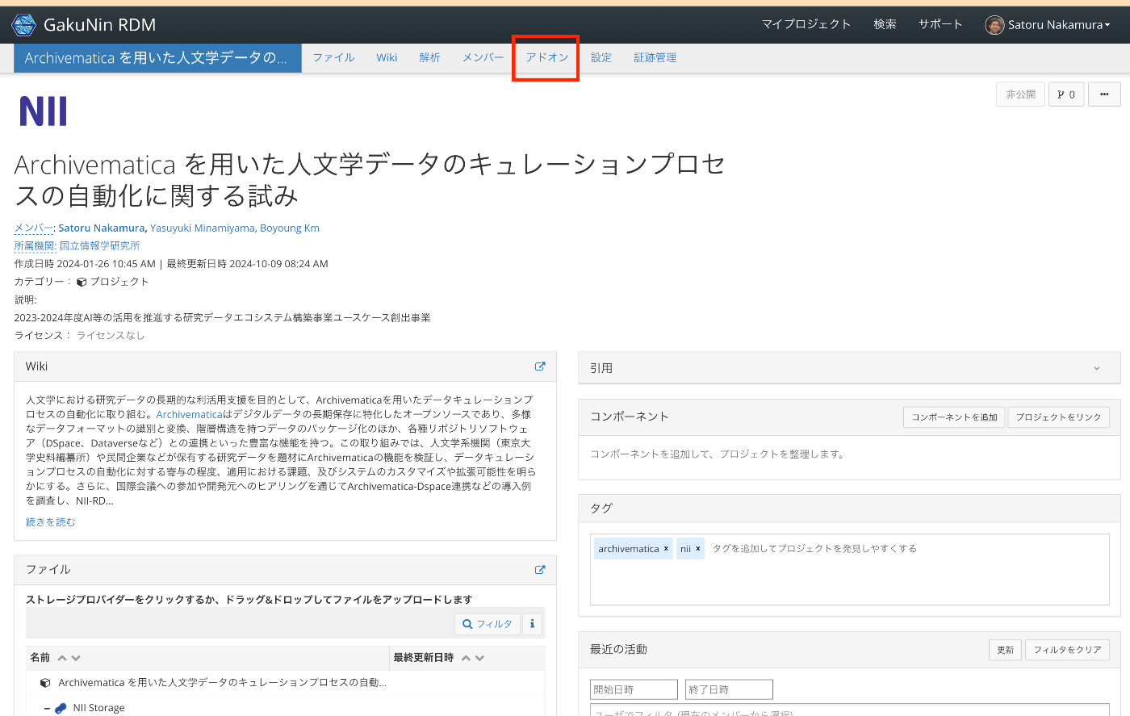Sort 名前 column descending
The height and width of the screenshot is (716, 1130).
tap(76, 658)
